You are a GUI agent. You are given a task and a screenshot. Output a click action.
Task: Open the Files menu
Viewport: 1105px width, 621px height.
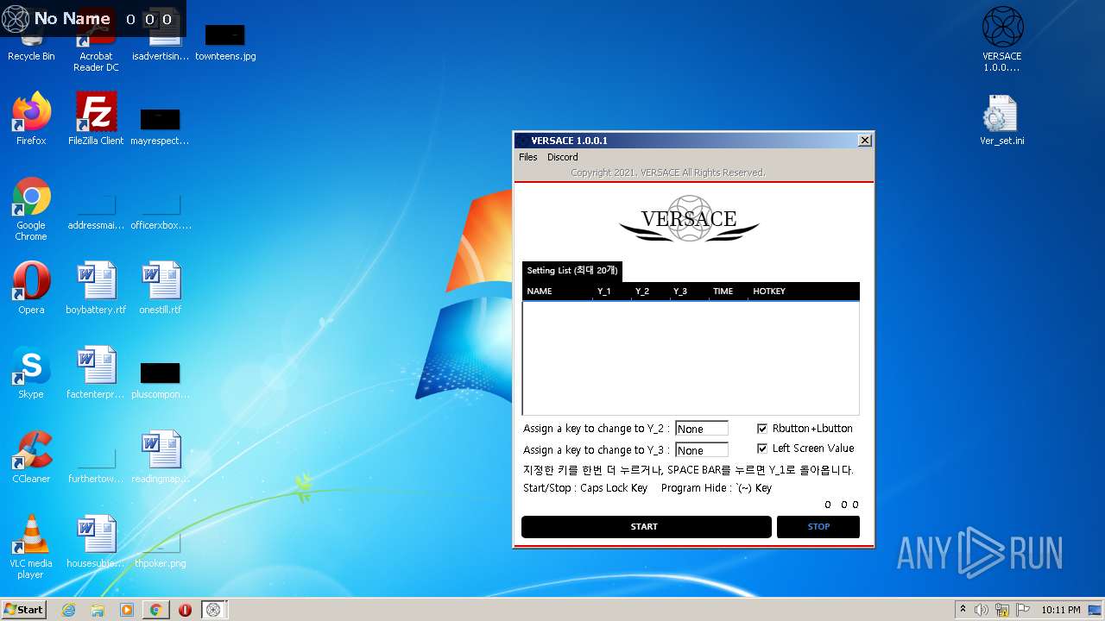pos(528,157)
